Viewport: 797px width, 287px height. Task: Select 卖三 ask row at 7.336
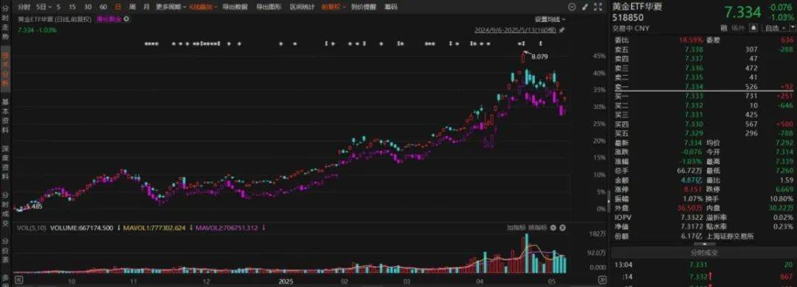[x=703, y=68]
